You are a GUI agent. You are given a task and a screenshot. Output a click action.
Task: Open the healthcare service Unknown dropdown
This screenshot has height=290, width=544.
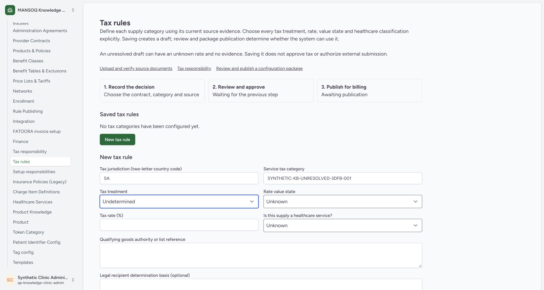click(x=343, y=225)
